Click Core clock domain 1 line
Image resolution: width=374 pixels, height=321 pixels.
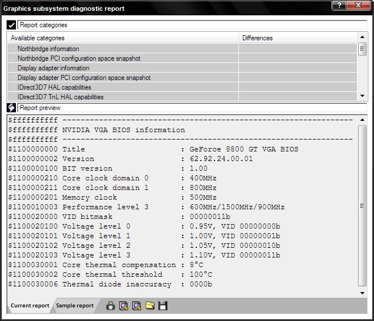tap(112, 188)
